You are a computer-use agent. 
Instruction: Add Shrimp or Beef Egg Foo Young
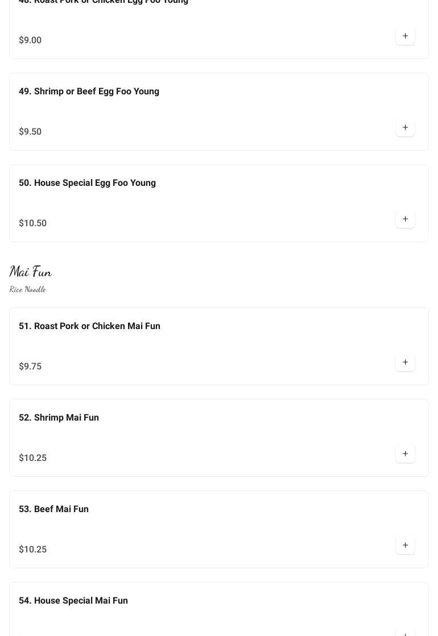click(x=405, y=127)
